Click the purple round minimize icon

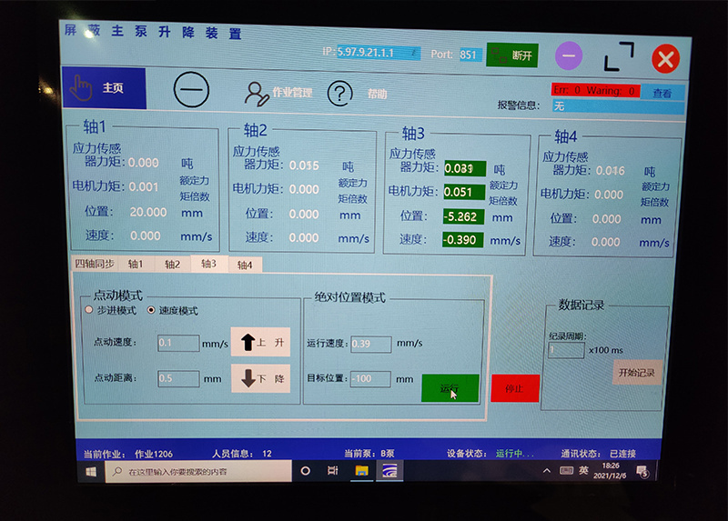point(569,55)
